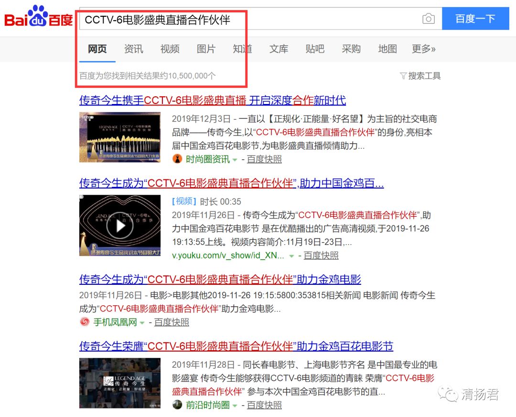The image size is (516, 417).
Task: Expand the 更多» menu
Action: pyautogui.click(x=424, y=49)
